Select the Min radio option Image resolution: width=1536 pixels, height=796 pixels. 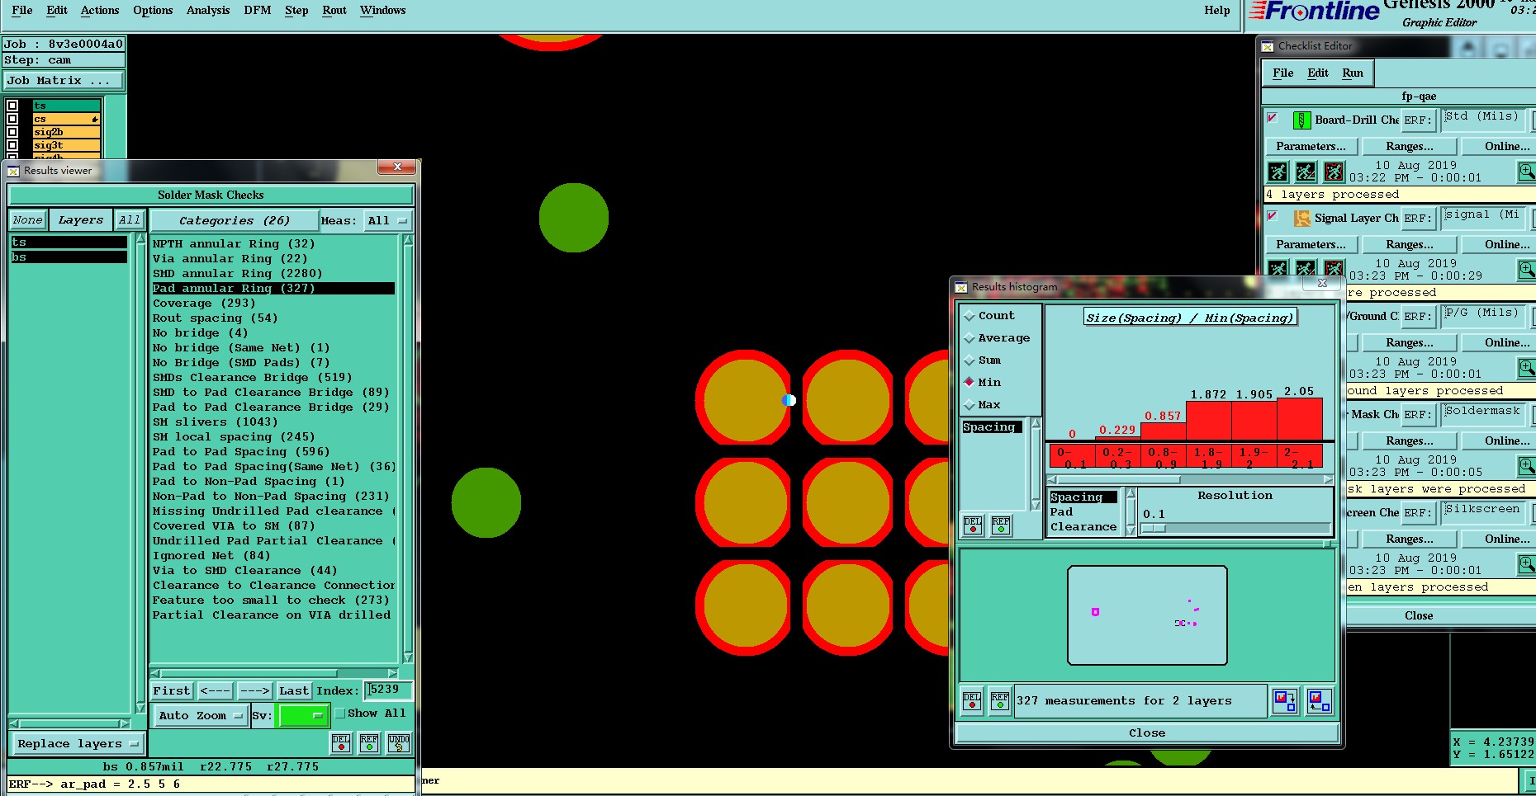[x=969, y=382]
